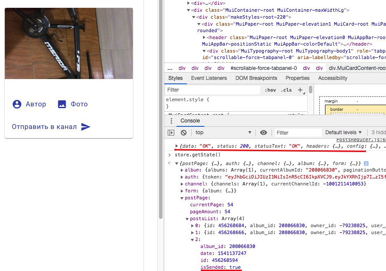Viewport: 386px width, 271px height.
Task: Add a new style rule
Action: click(300, 90)
